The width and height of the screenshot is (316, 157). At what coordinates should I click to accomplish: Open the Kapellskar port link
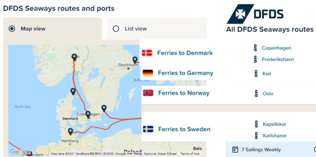pos(275,124)
